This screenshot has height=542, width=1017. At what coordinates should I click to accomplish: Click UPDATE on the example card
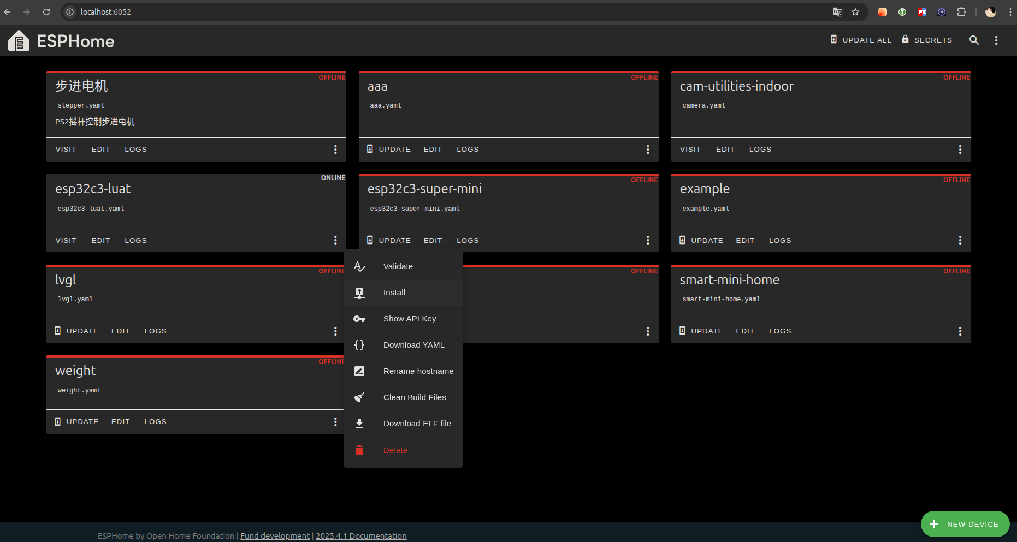tap(701, 240)
